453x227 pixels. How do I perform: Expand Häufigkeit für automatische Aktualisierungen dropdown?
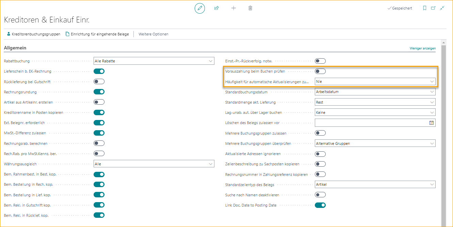(x=432, y=81)
